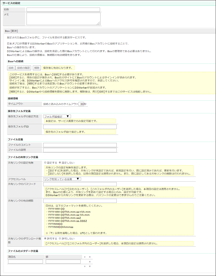
Task: Click the 名称 text field
Action: click(x=63, y=10)
